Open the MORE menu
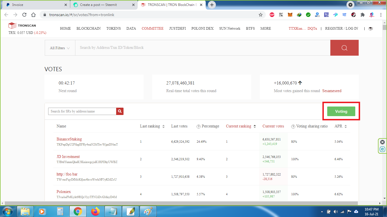This screenshot has width=387, height=217. [x=266, y=29]
